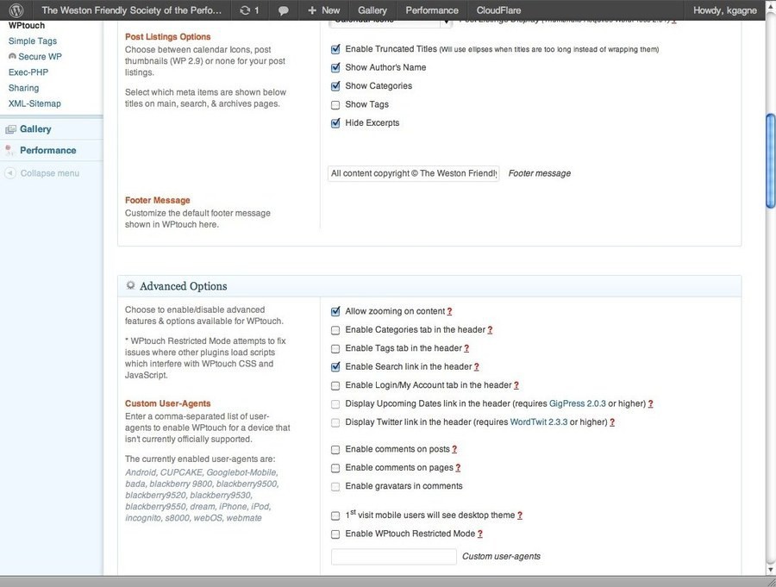Click the Gallery sidebar icon

(10, 129)
